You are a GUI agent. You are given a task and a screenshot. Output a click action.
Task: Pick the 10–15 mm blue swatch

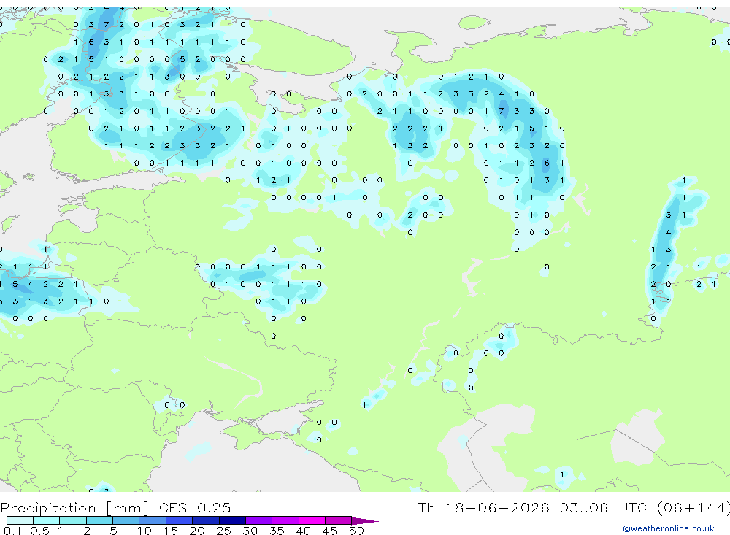[x=153, y=520]
